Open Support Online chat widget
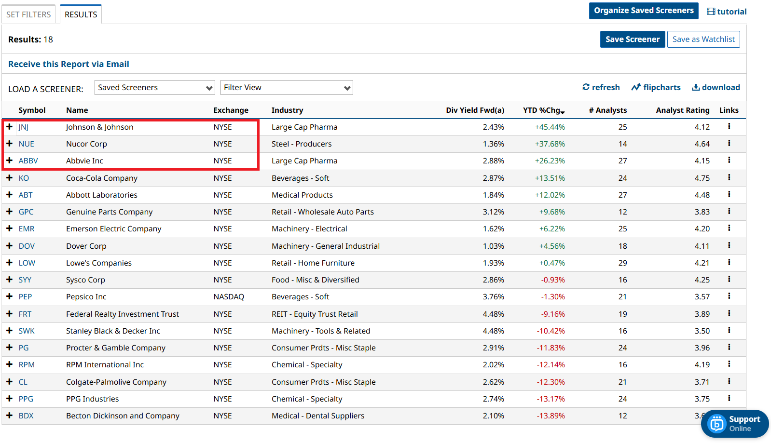The height and width of the screenshot is (443, 771). tap(734, 424)
